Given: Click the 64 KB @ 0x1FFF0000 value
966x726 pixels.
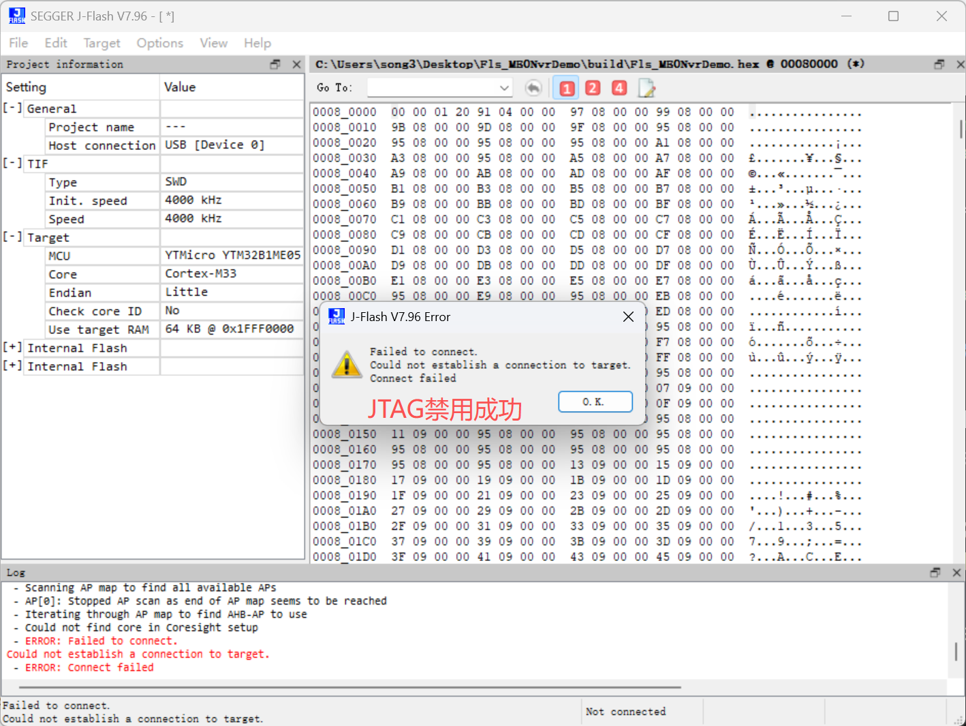Looking at the screenshot, I should pyautogui.click(x=230, y=329).
